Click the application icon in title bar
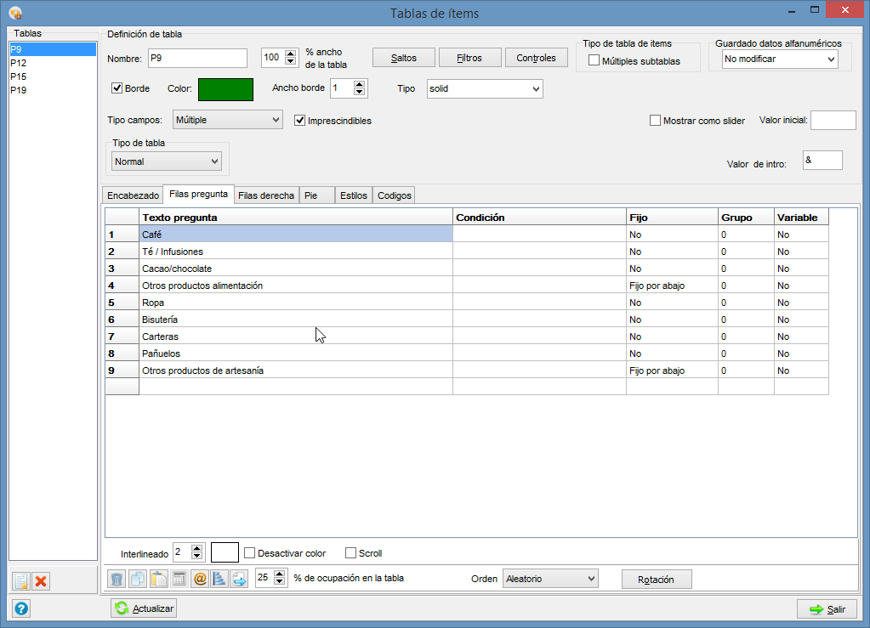Viewport: 870px width, 628px height. (15, 13)
